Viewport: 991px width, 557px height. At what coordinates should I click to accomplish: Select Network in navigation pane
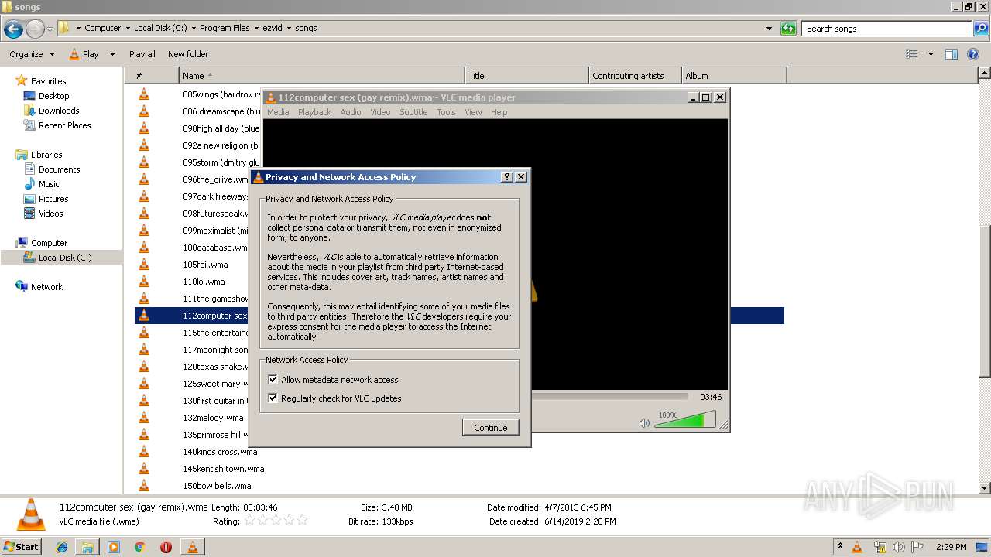click(46, 287)
